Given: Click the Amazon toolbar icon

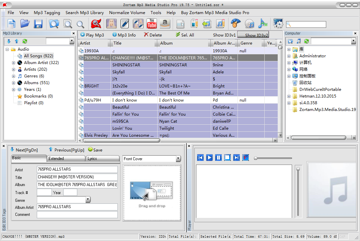Looking at the screenshot, I should point(165,23).
